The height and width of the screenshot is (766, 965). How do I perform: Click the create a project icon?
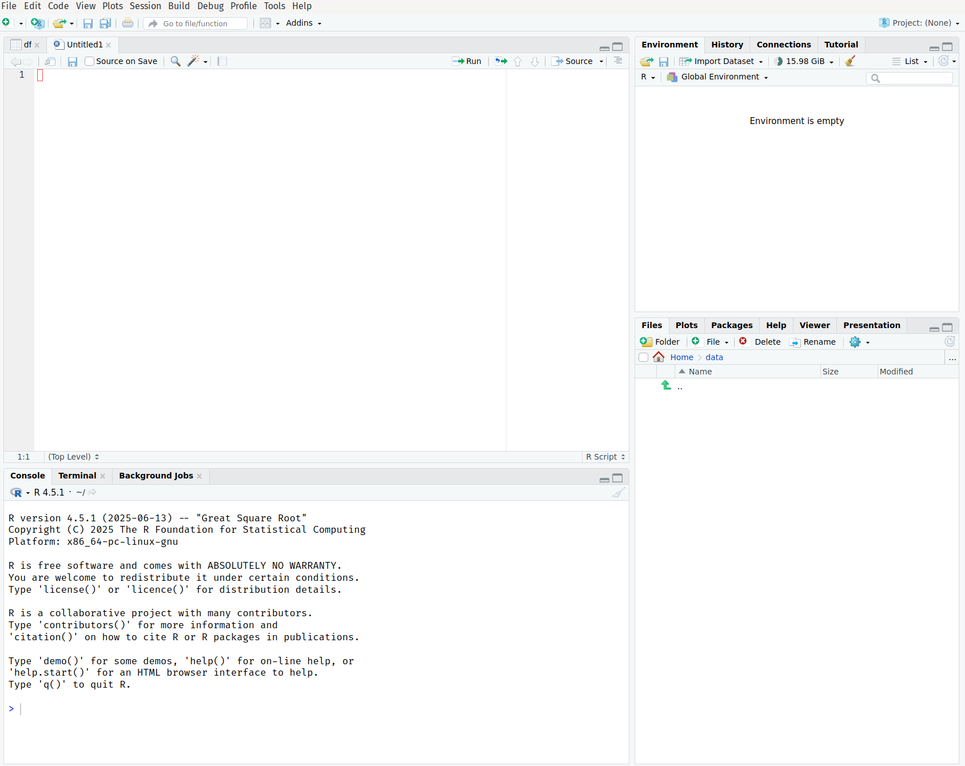pos(37,23)
